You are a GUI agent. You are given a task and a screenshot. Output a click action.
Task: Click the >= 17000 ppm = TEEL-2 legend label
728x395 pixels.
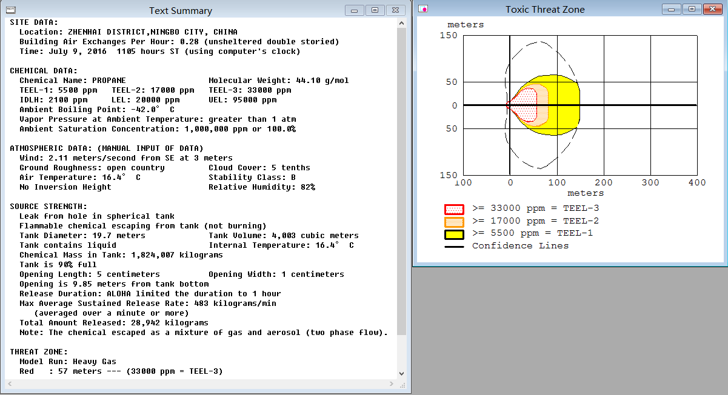535,221
